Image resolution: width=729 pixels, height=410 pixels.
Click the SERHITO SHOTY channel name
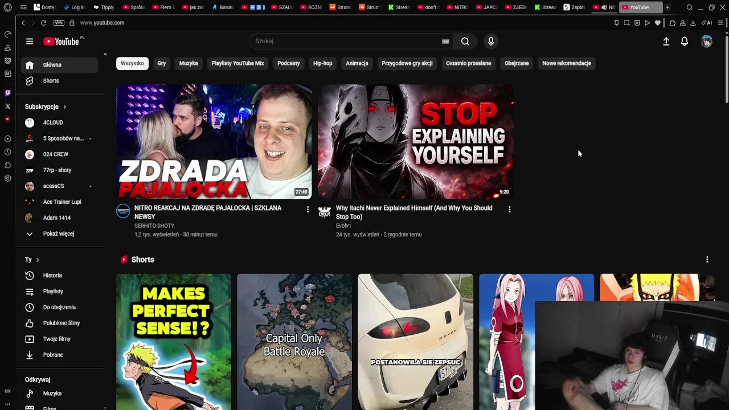[x=154, y=226]
